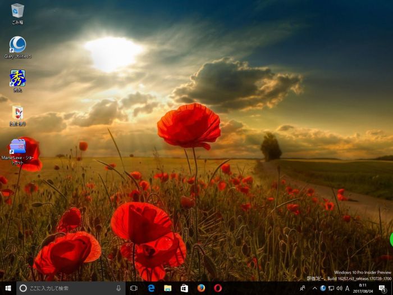
Task: Open the Windows Start menu
Action: pyautogui.click(x=8, y=288)
